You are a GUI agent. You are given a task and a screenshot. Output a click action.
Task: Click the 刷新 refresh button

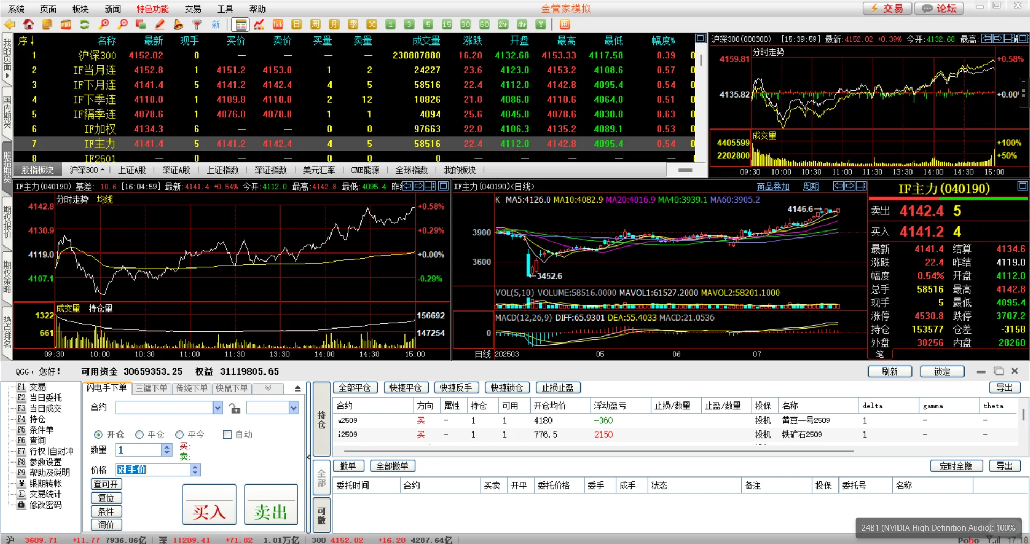coord(890,371)
